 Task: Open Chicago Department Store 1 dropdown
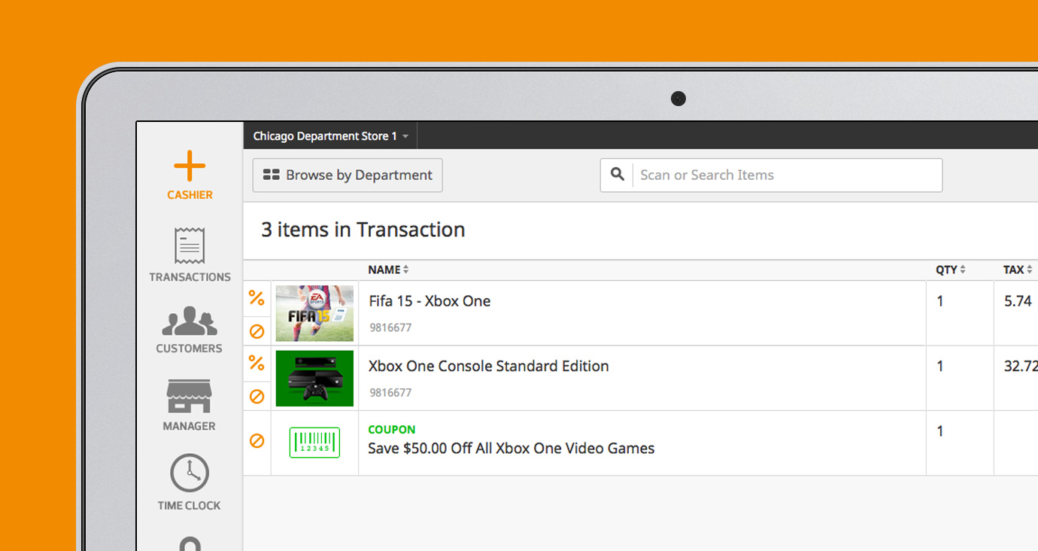click(330, 136)
